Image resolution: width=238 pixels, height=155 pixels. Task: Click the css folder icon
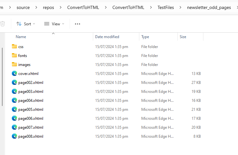(14, 46)
